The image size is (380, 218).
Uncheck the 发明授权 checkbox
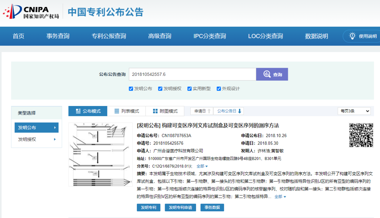click(x=160, y=89)
